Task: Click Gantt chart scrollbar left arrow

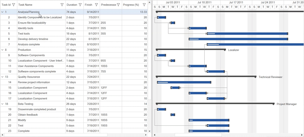Action: pyautogui.click(x=154, y=135)
